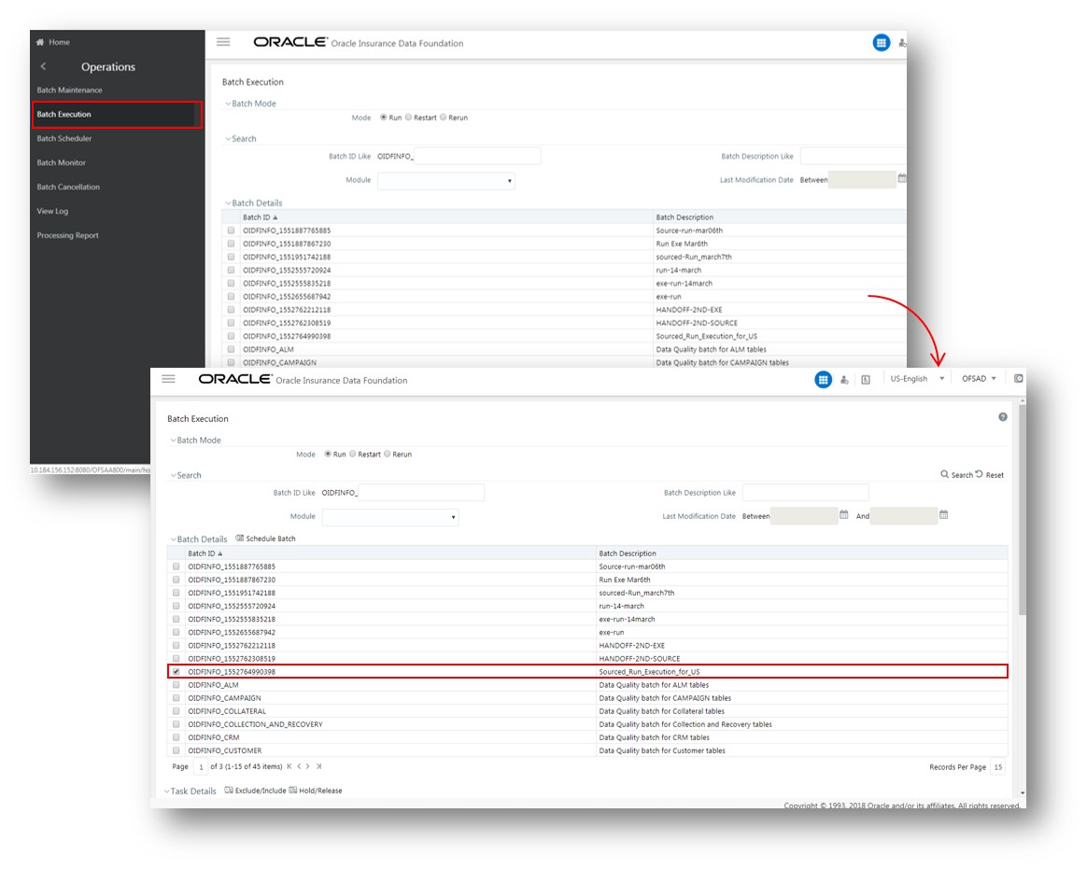This screenshot has width=1087, height=869.
Task: Check OIDFINFO_1551887765885 in back window
Action: click(231, 230)
